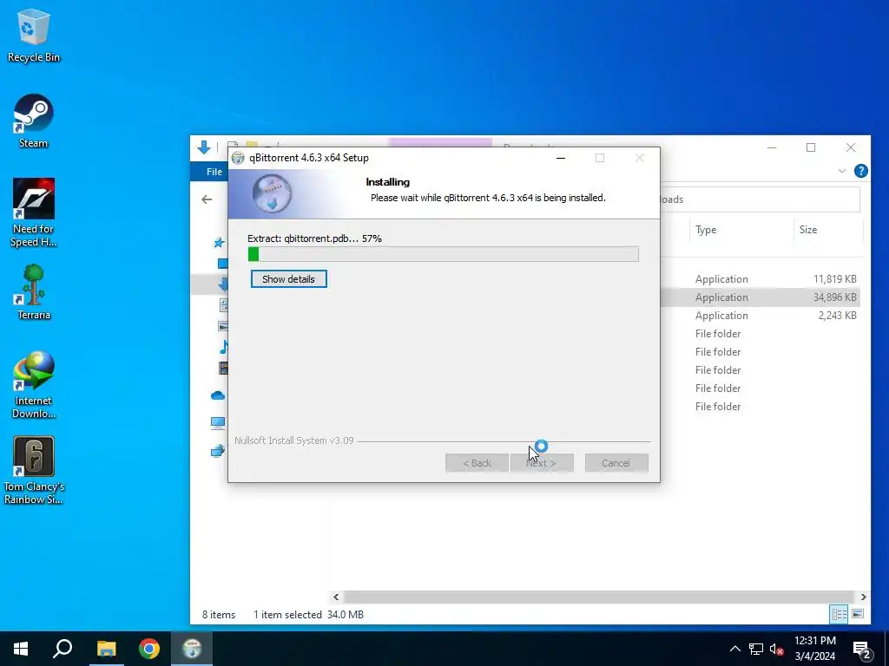Select This PC in Explorer sidebar
Image resolution: width=889 pixels, height=666 pixels.
[218, 422]
